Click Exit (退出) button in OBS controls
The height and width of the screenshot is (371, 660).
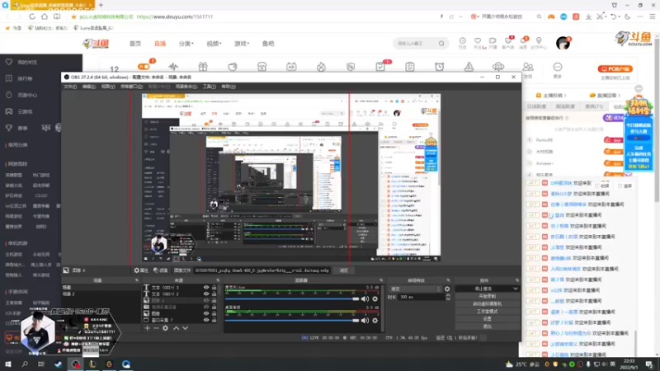pyautogui.click(x=487, y=326)
